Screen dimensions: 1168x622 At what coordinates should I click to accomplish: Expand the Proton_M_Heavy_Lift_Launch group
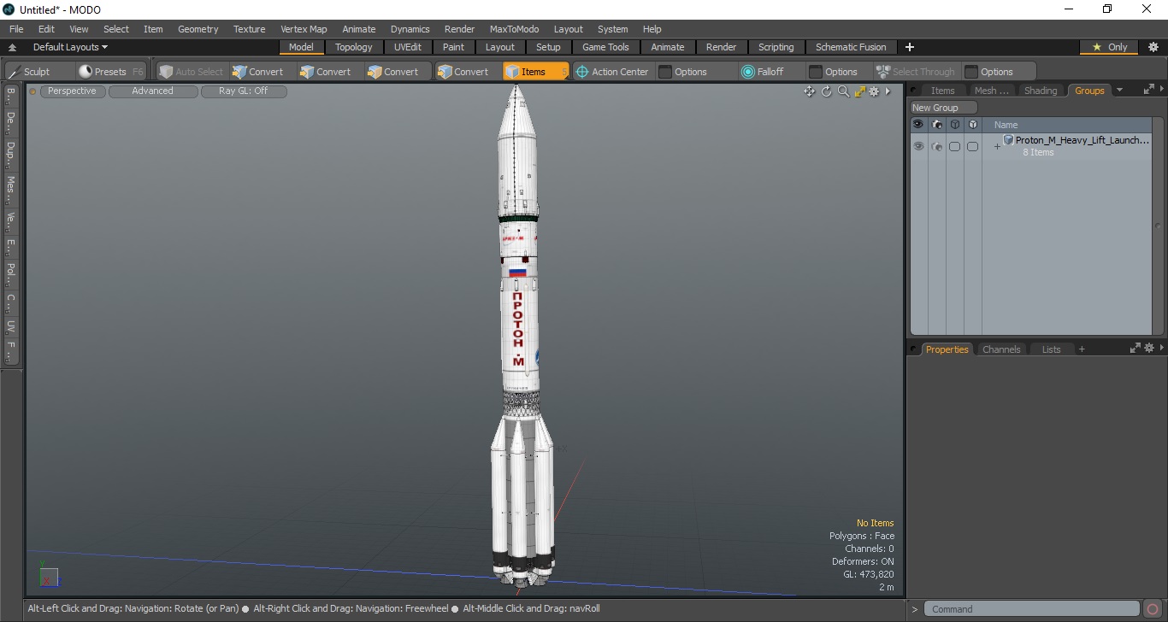pos(996,147)
